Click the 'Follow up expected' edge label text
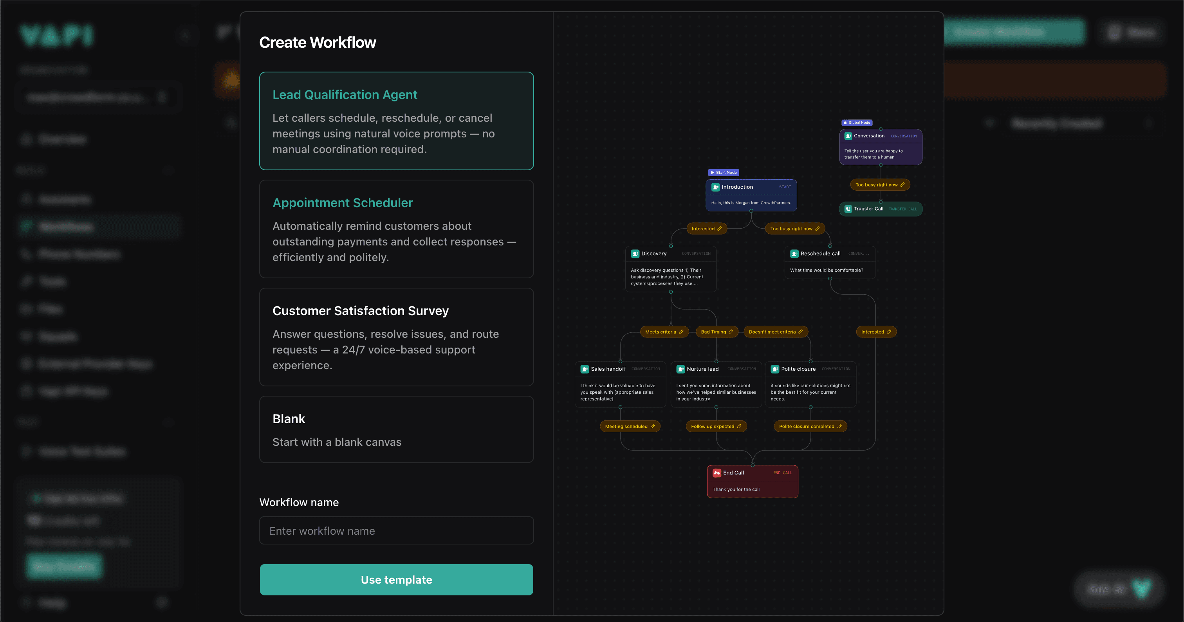 click(x=713, y=426)
